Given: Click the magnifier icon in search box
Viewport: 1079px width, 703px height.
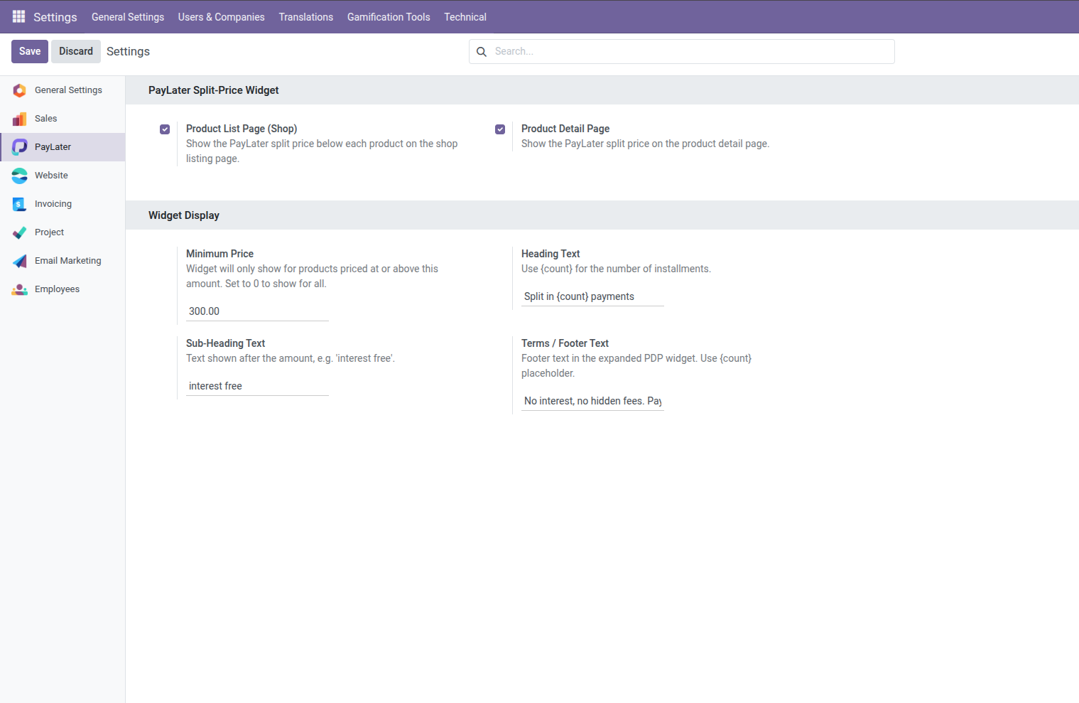Looking at the screenshot, I should 482,52.
